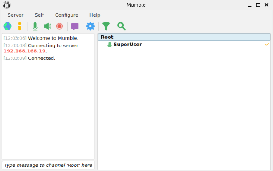The width and height of the screenshot is (273, 171).
Task: Open settings using the blue gear icon
Action: (90, 26)
